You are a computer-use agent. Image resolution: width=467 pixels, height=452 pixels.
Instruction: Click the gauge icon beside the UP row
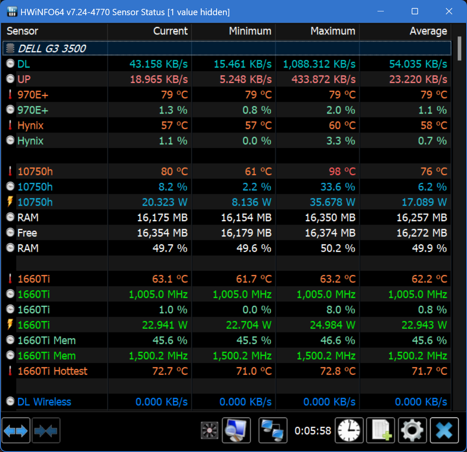click(11, 79)
